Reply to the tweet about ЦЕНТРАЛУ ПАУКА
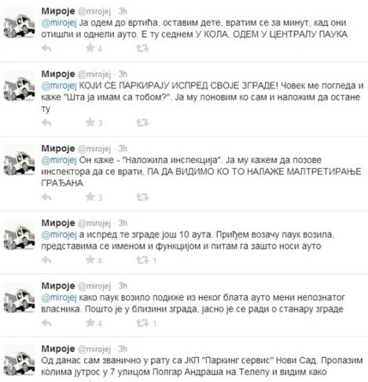The width and height of the screenshot is (368, 382). point(46,48)
